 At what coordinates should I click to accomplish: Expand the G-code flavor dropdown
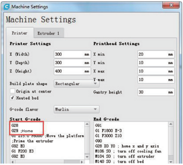pos(76,109)
